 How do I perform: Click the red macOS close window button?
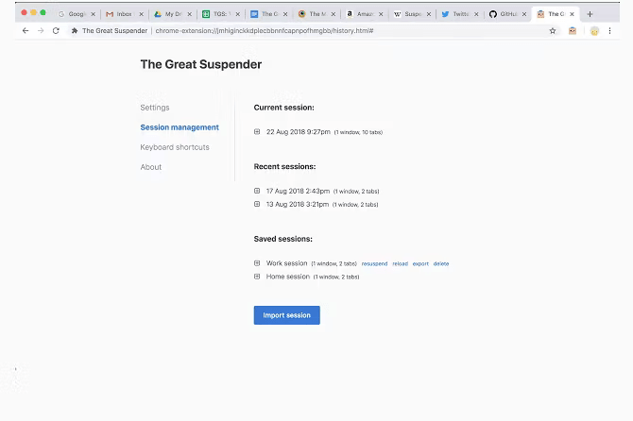tap(24, 12)
